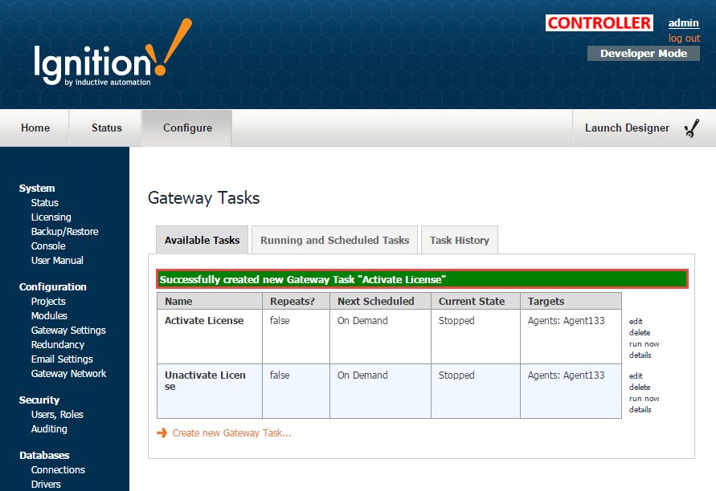
Task: Click the Ignition logo
Action: (x=113, y=52)
